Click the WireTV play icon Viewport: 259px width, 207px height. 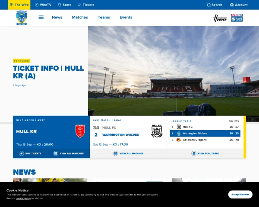point(37,5)
